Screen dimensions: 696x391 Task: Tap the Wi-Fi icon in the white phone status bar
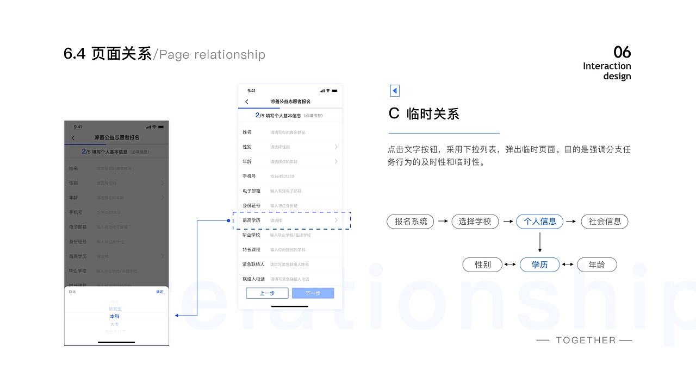[x=328, y=91]
